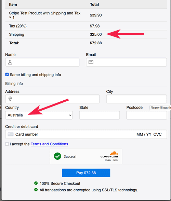Click the location pin icon in Address field

pos(10,99)
